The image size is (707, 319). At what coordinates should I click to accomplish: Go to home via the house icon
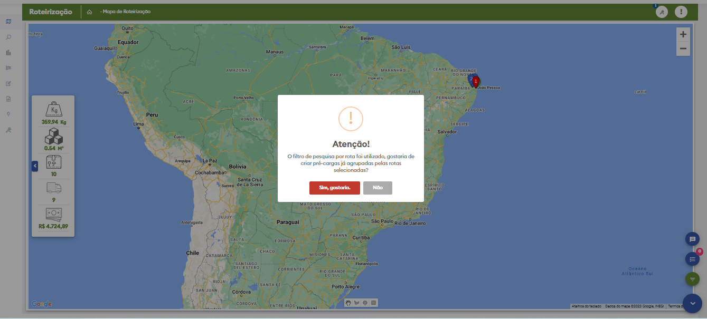pos(89,12)
